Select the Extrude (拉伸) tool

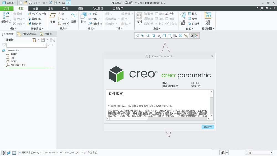coord(83,18)
